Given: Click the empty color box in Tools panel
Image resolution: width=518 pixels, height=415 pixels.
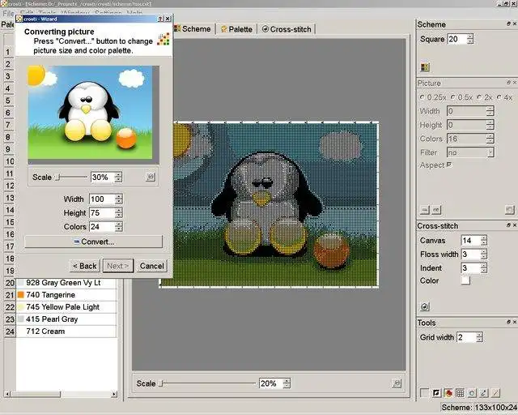Looking at the screenshot, I should 424,393.
